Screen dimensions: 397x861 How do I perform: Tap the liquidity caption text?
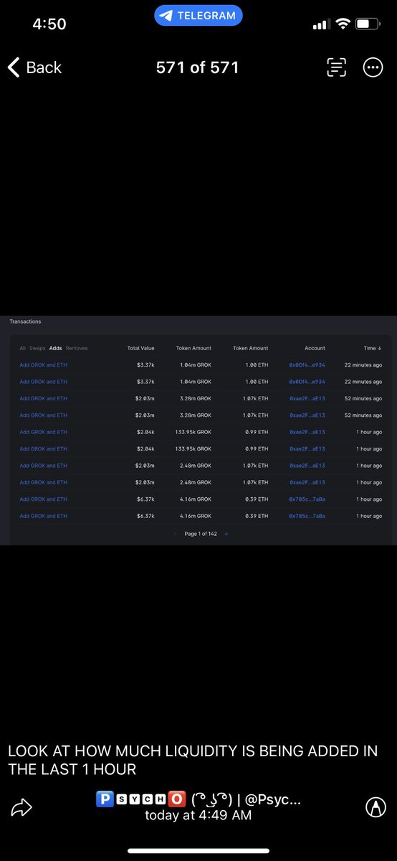click(x=193, y=761)
